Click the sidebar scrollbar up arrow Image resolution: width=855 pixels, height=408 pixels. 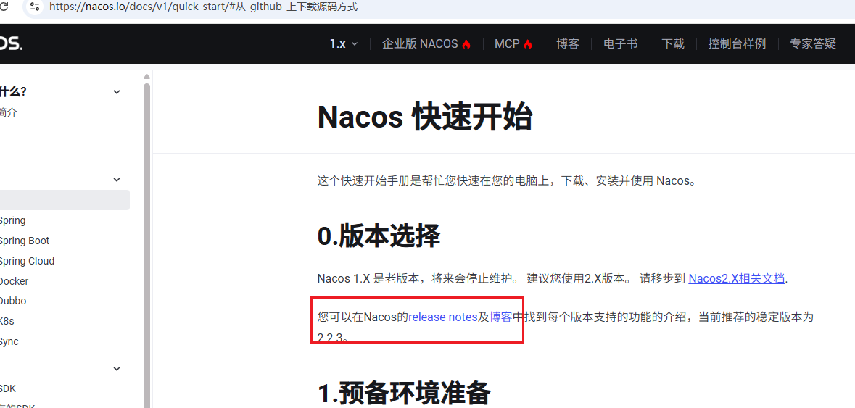(146, 77)
